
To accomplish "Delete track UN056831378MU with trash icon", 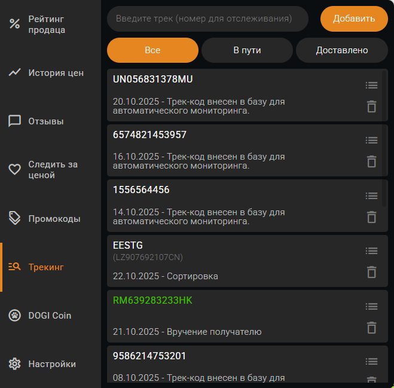I will pyautogui.click(x=372, y=106).
